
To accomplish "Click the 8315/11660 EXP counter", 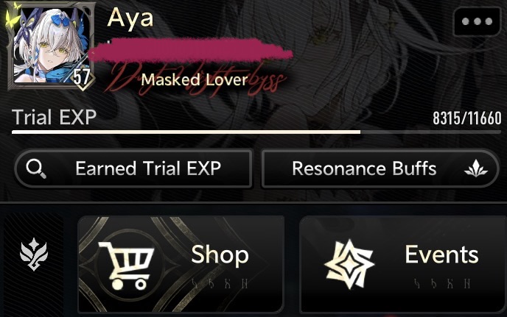I will [467, 118].
